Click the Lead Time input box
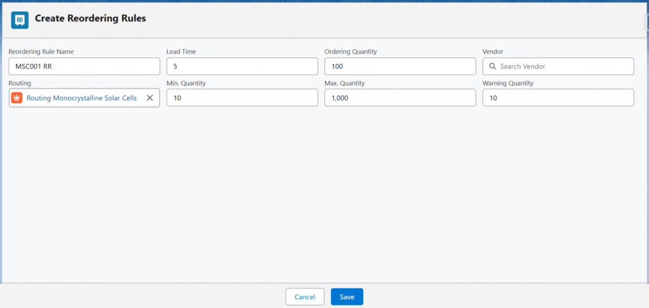 tap(242, 66)
